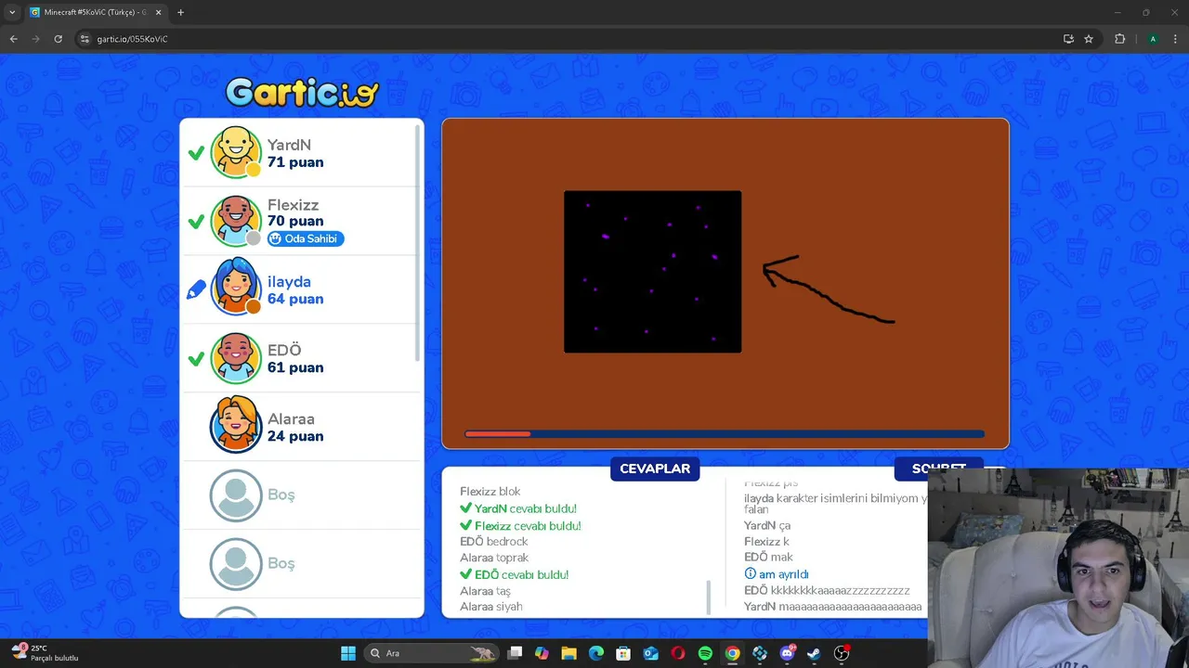The width and height of the screenshot is (1189, 668).
Task: Click the black block drawing on canvas
Action: 652,272
